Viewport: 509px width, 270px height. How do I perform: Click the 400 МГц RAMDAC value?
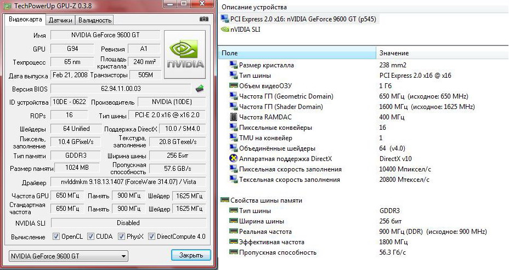[392, 117]
